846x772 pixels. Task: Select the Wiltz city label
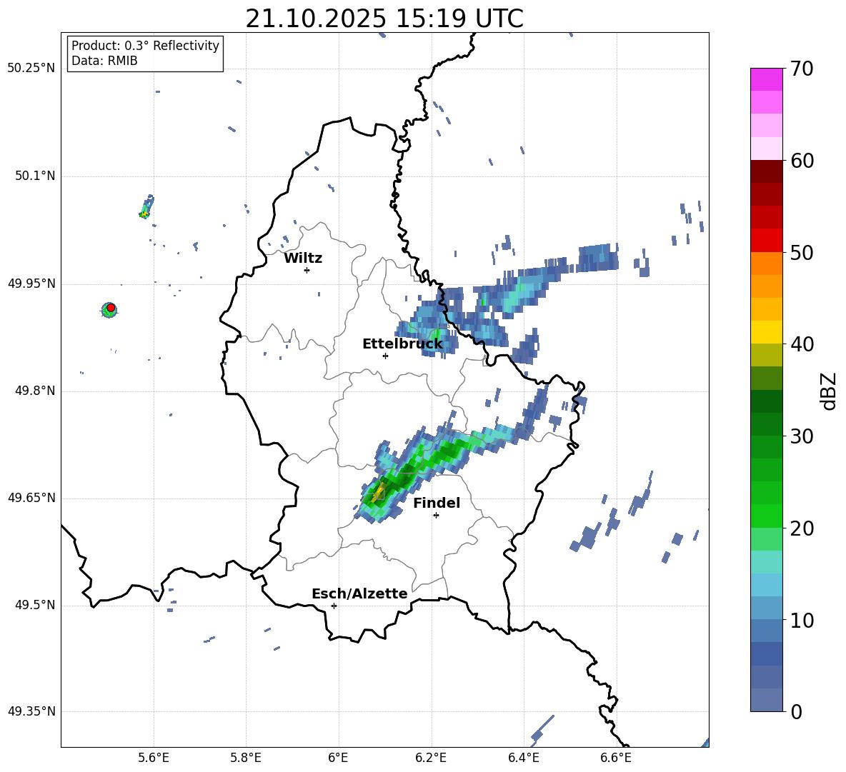(x=303, y=259)
